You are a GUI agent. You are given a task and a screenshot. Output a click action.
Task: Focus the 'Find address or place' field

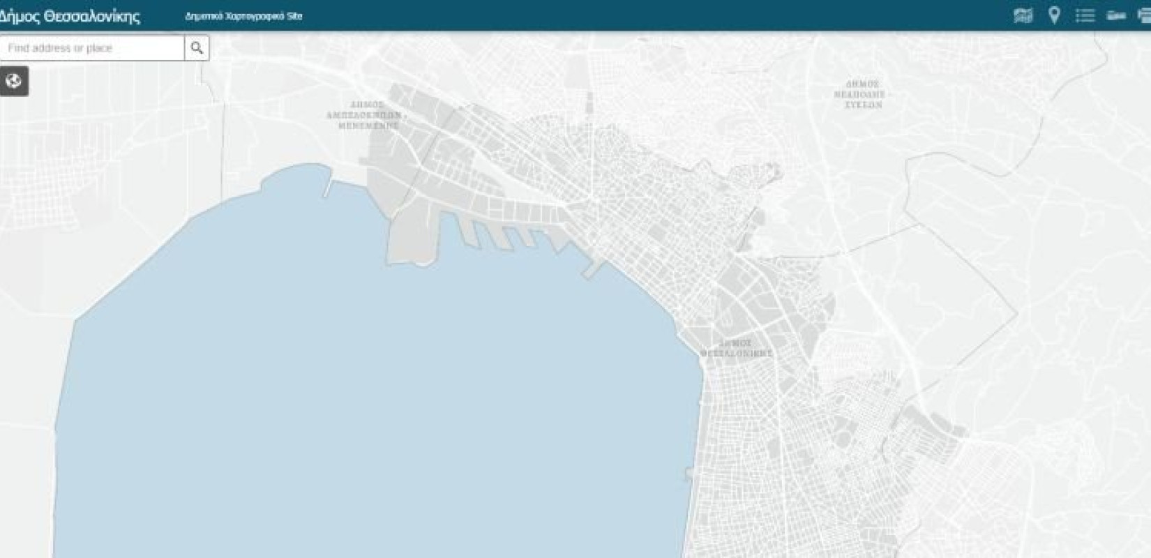coord(92,48)
